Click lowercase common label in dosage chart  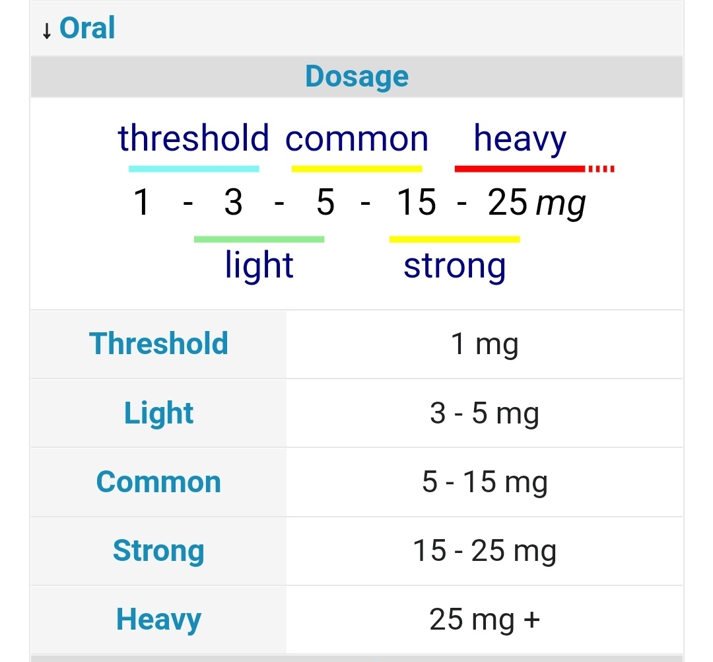[356, 139]
